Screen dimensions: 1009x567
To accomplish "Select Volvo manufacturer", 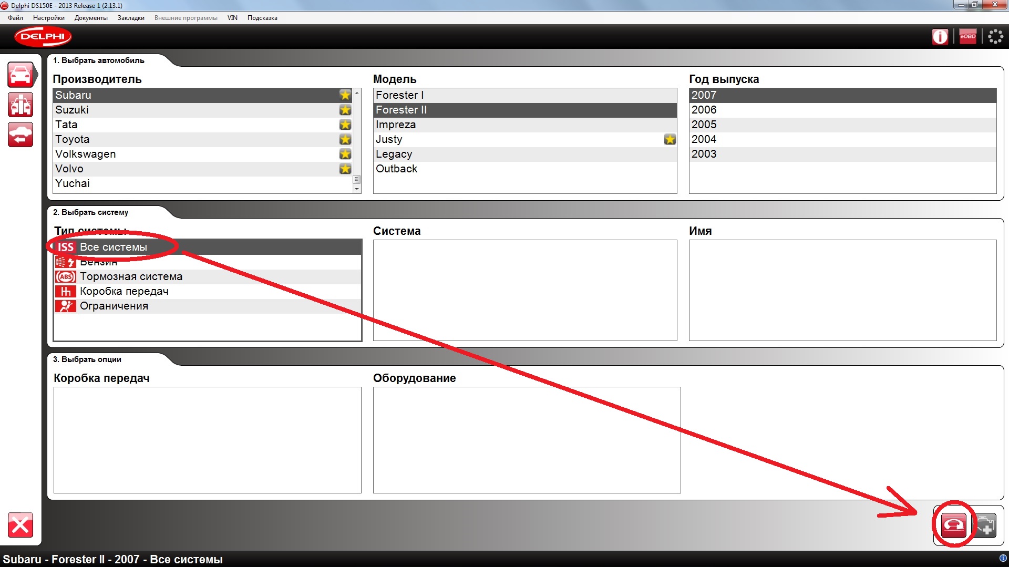I will [x=203, y=169].
